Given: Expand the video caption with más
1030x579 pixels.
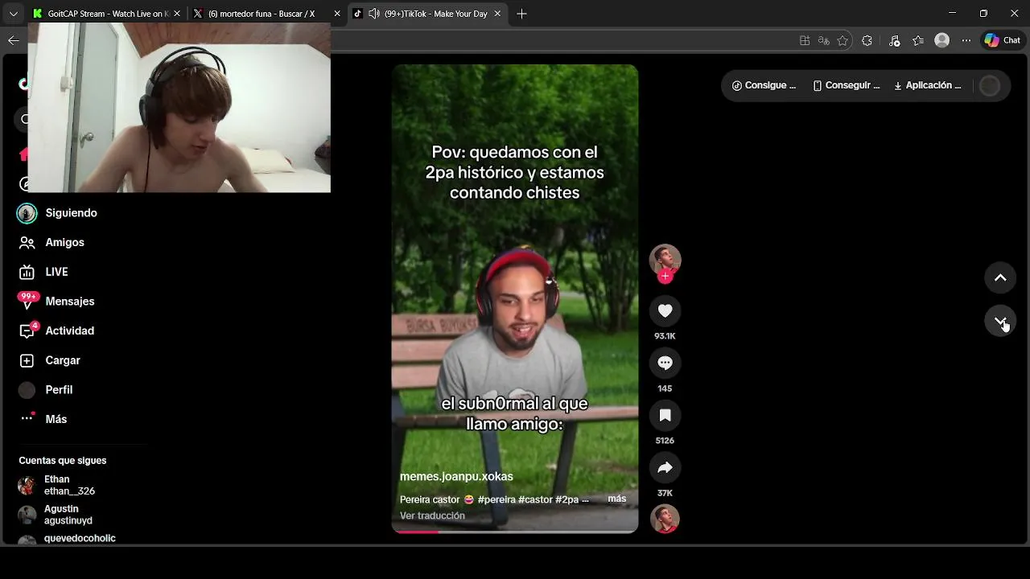Looking at the screenshot, I should [x=617, y=499].
